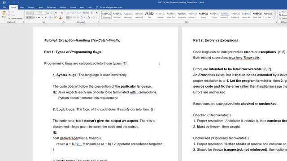Click Find in the Editing group
287x161 pixels.
(283, 12)
